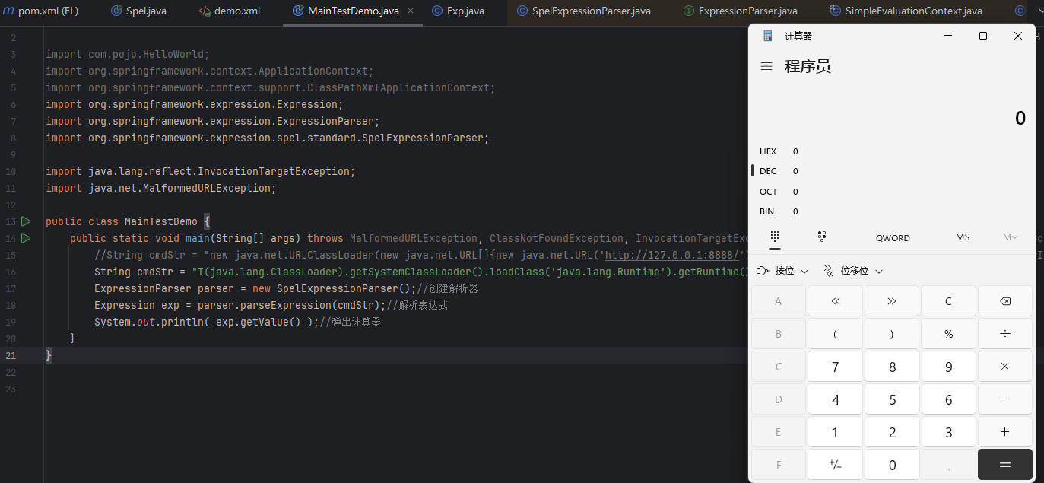Click the open parenthesis key
Screen dimensions: 1044x483
click(835, 334)
